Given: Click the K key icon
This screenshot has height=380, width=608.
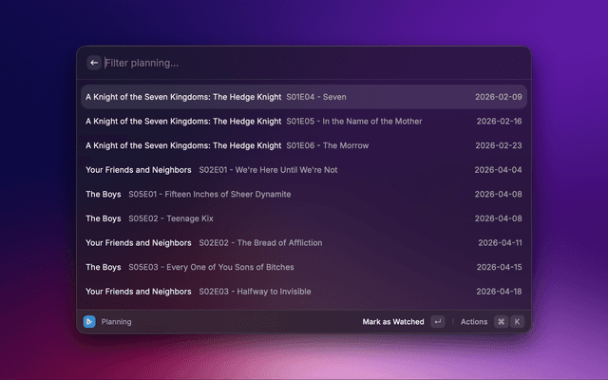Looking at the screenshot, I should 517,322.
